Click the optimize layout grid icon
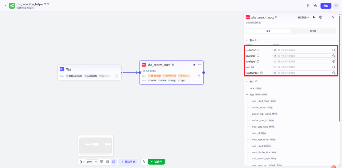 click(108, 162)
